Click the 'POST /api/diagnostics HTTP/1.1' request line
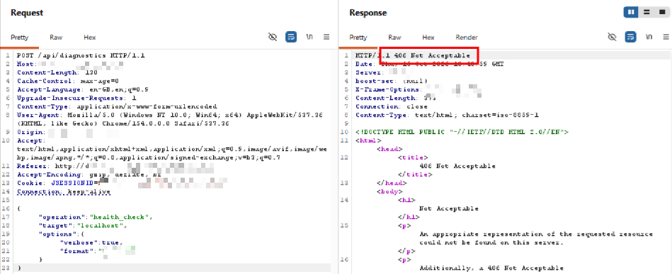The height and width of the screenshot is (274, 672). point(81,55)
